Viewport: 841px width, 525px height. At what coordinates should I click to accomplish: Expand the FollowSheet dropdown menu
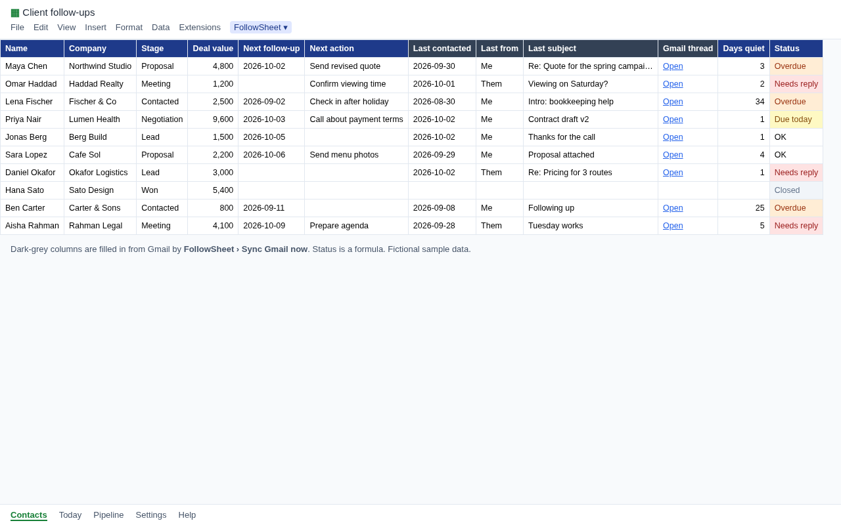pos(261,28)
